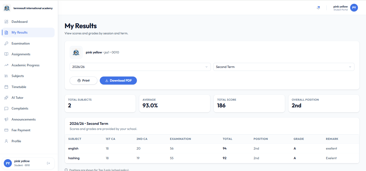Click the Subjects library icon
366x171 pixels.
(6, 76)
